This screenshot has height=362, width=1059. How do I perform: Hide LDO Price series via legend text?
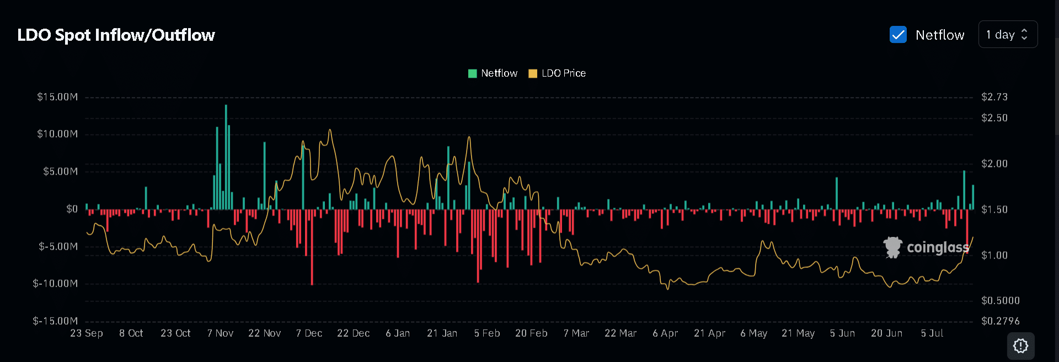[563, 73]
